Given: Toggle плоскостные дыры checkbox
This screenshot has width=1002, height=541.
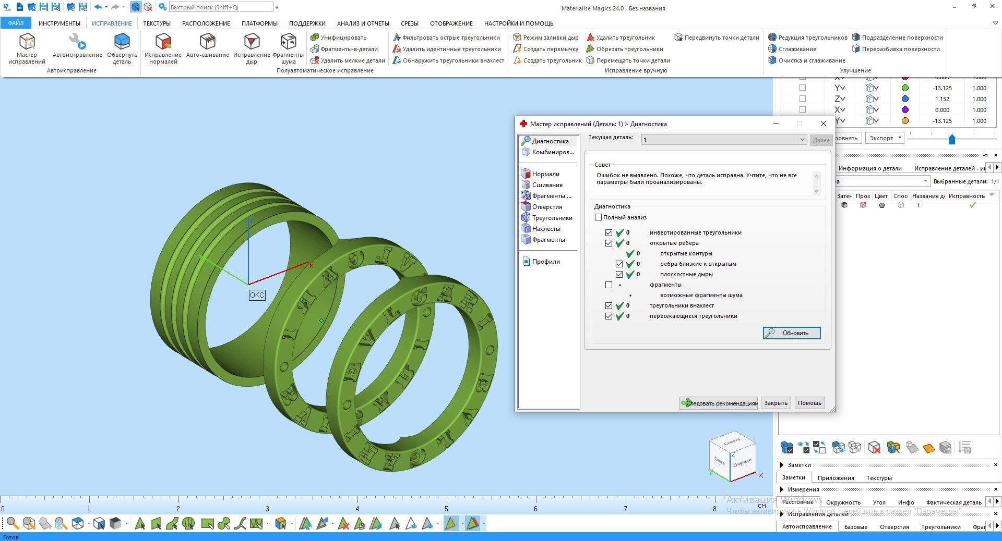Looking at the screenshot, I should 619,274.
